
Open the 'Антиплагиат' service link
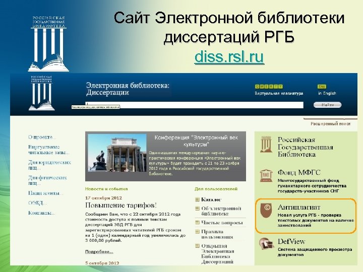[299, 207]
